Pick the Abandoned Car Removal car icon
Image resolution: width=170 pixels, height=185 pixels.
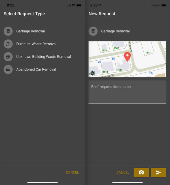[8, 69]
